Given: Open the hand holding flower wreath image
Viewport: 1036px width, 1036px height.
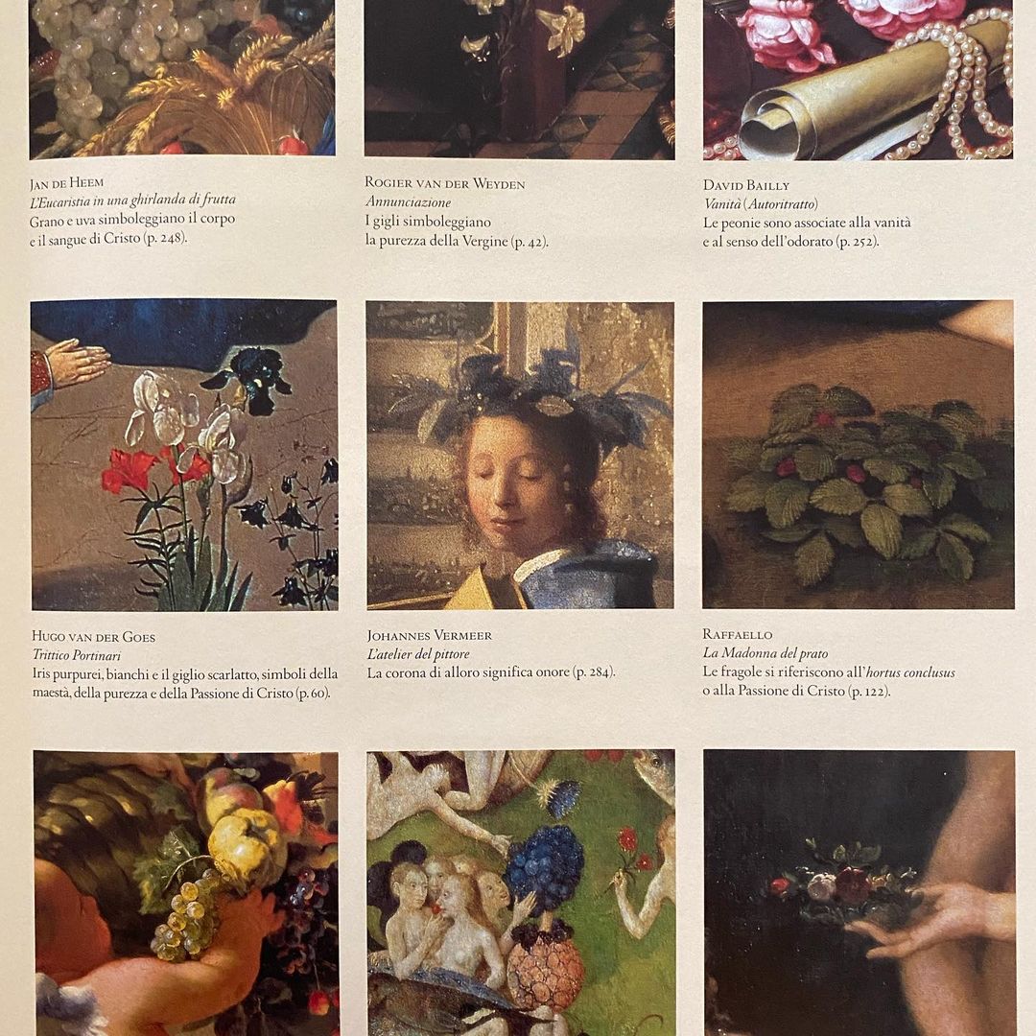Looking at the screenshot, I should point(859,893).
